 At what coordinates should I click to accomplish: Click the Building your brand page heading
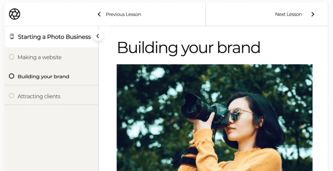tap(189, 48)
